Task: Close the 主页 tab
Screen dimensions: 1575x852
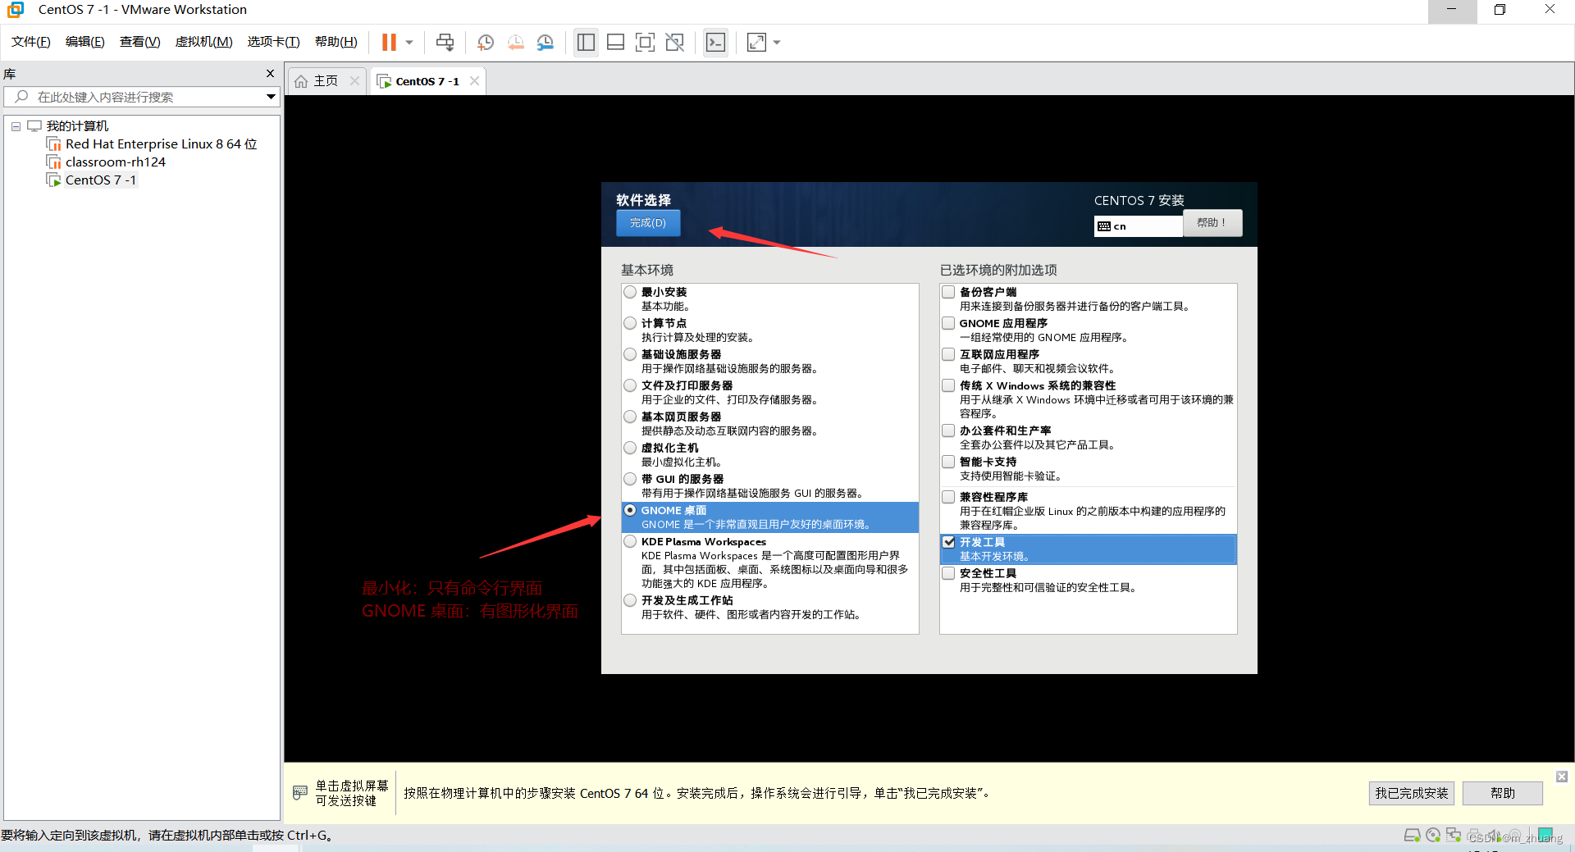Action: (x=354, y=80)
